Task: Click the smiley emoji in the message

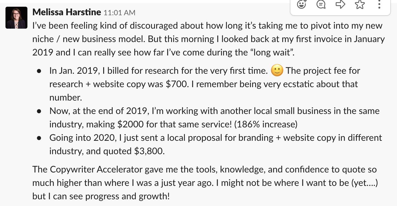Action: pyautogui.click(x=277, y=71)
